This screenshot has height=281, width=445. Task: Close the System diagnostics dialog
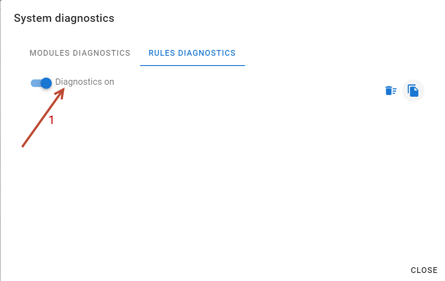point(424,270)
